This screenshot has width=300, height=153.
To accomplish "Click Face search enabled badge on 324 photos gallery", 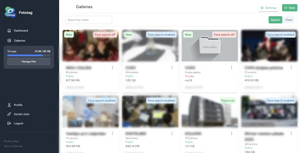I will 161,34.
